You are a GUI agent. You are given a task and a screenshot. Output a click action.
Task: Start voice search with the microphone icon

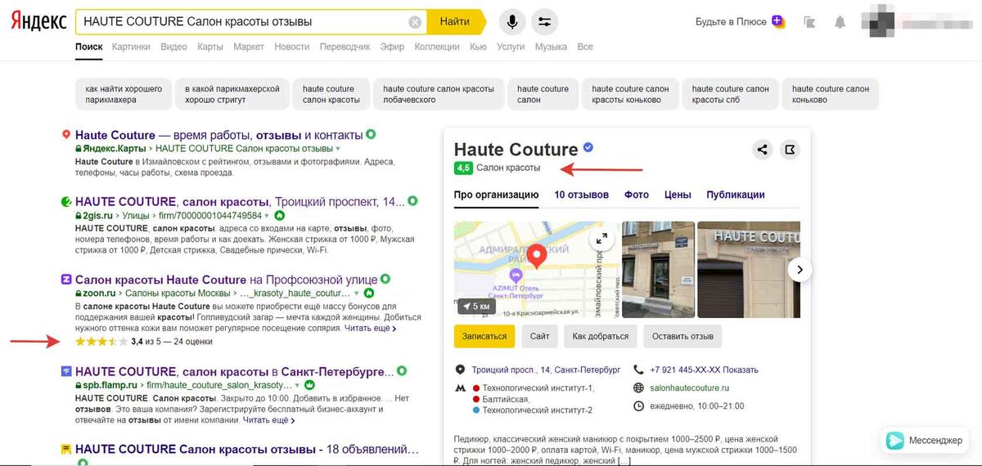512,21
